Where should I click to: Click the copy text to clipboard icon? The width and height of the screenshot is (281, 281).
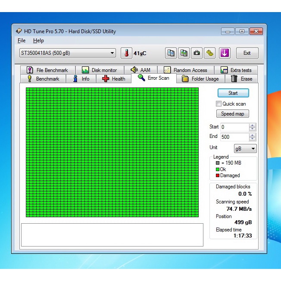click(x=171, y=53)
